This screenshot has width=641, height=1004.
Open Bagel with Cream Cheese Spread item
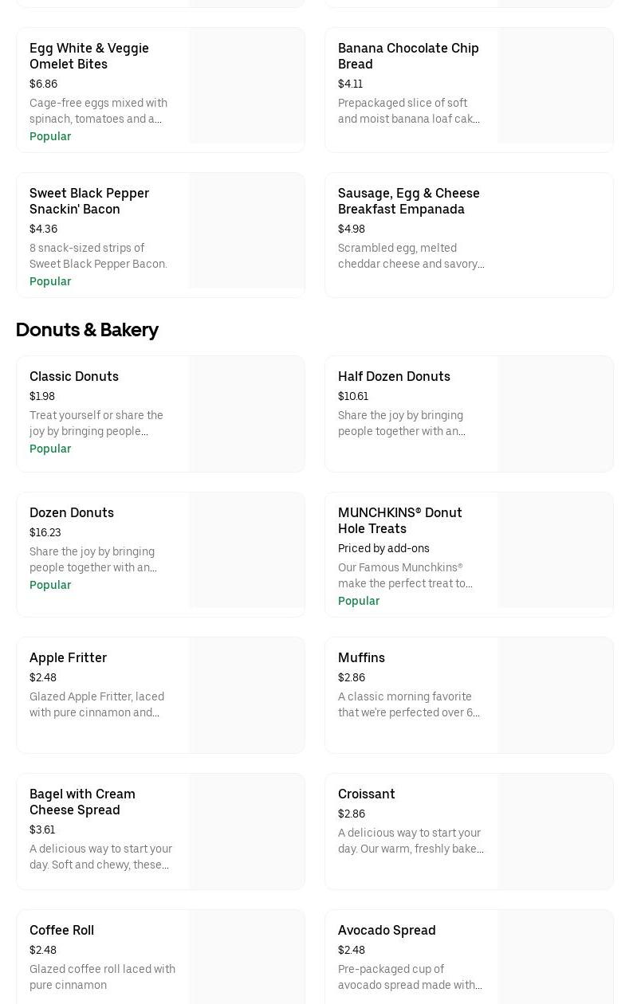point(82,802)
